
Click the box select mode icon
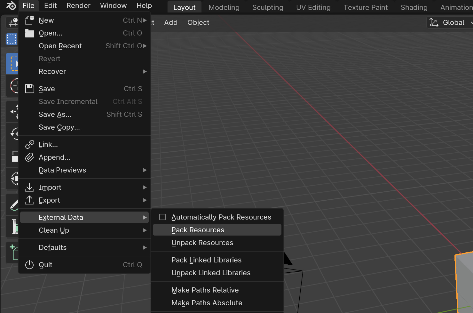pos(12,39)
